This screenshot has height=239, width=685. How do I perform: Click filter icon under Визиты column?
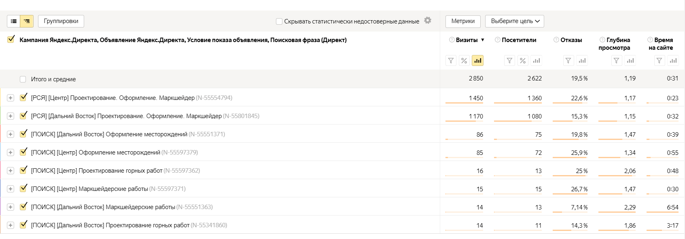click(451, 61)
